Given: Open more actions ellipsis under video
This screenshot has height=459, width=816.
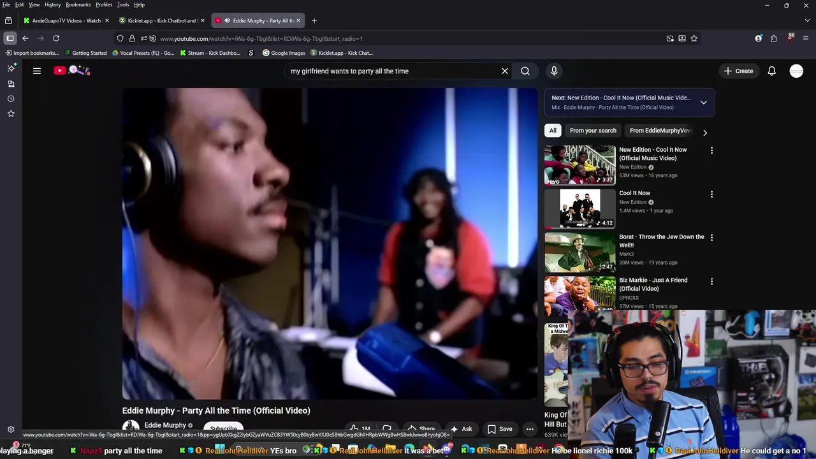Looking at the screenshot, I should [530, 429].
